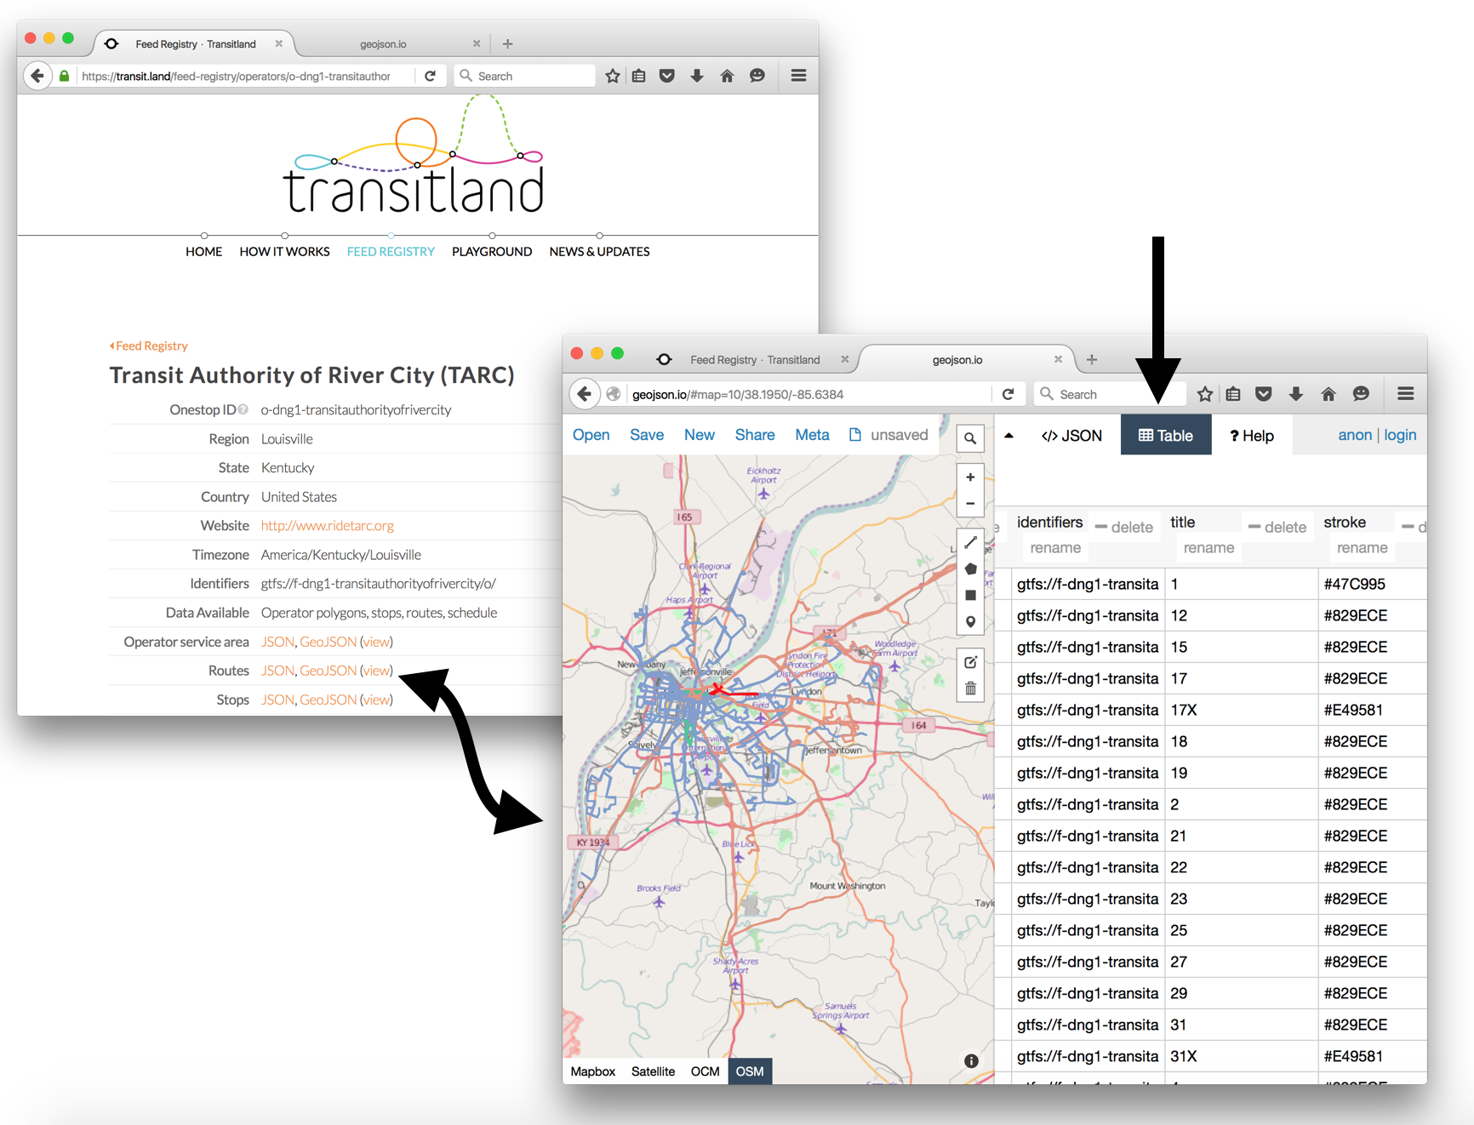Viewport: 1474px width, 1125px height.
Task: Click home icon in geojson.io window toolbar
Action: coord(1328,394)
